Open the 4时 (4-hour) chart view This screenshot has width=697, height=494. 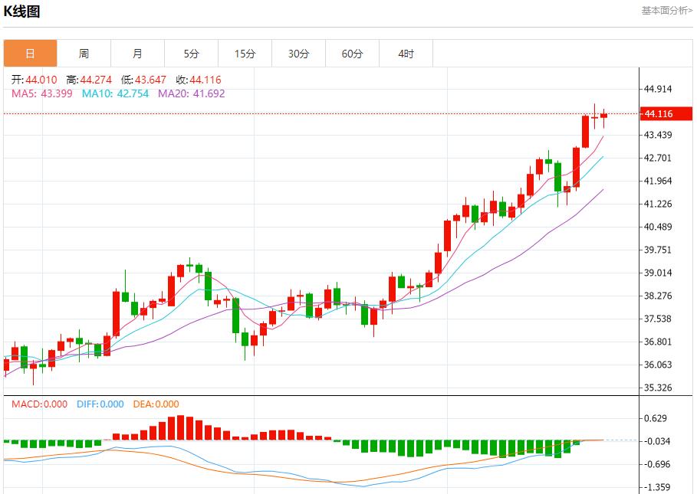click(x=405, y=53)
